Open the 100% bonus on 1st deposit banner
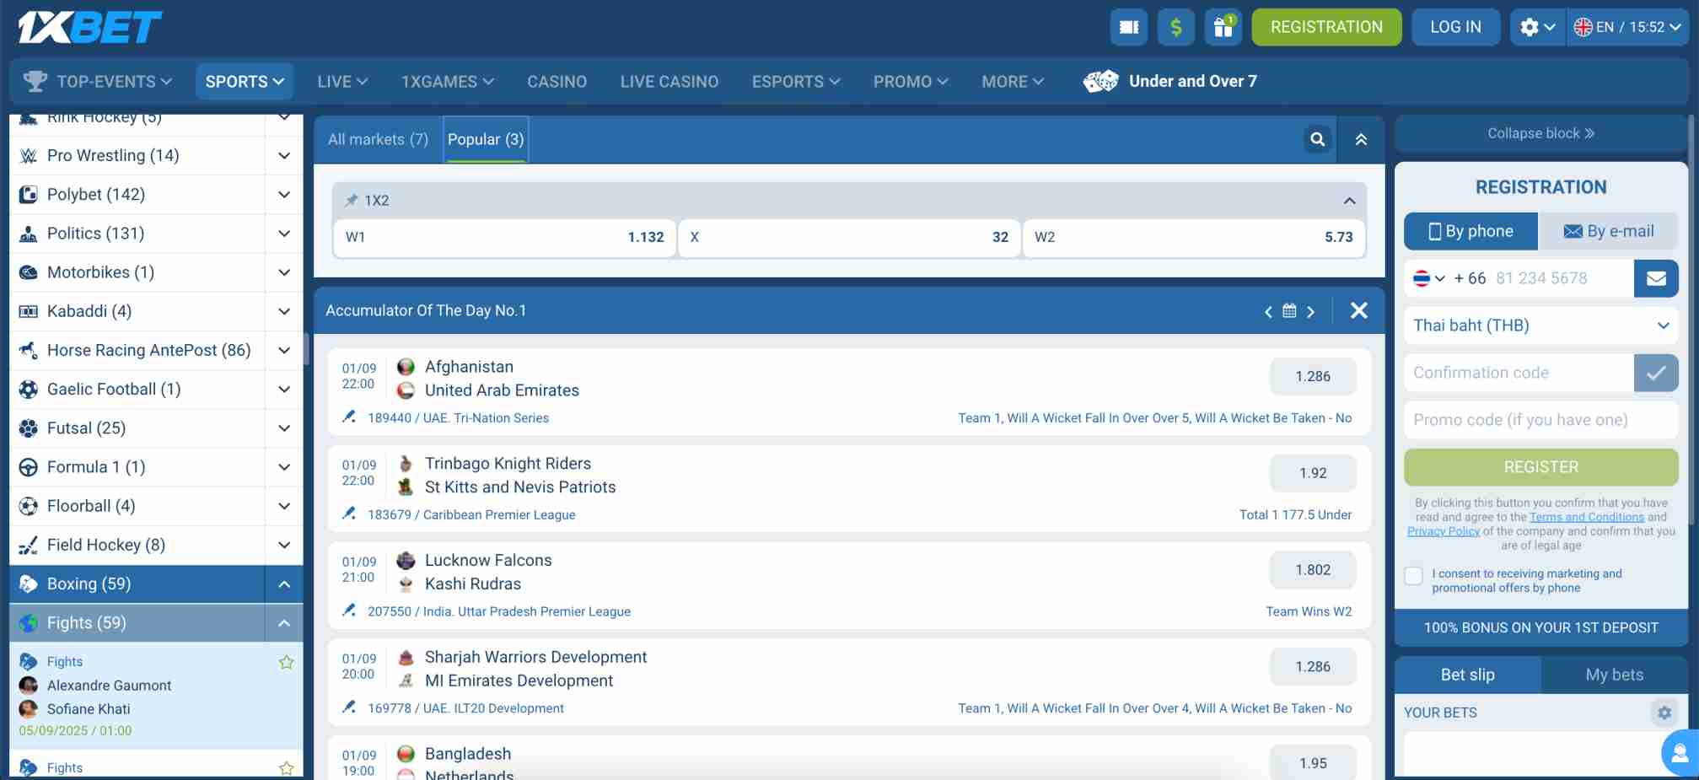The image size is (1699, 780). [x=1540, y=627]
